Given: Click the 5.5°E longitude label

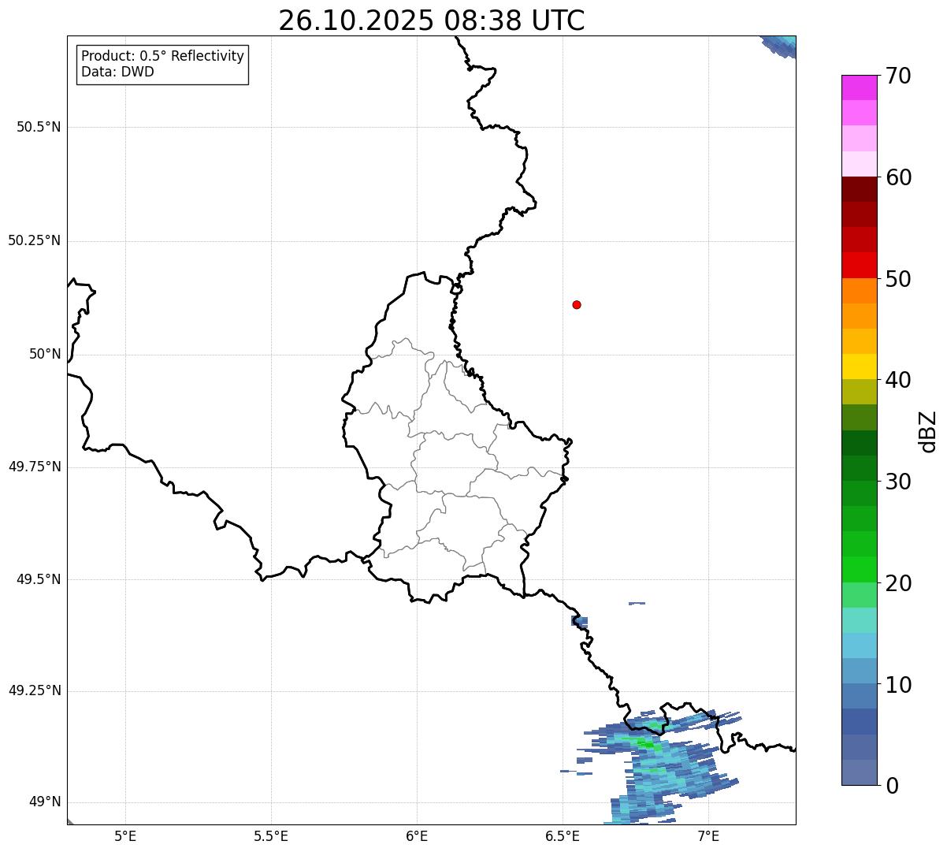Looking at the screenshot, I should pyautogui.click(x=271, y=835).
